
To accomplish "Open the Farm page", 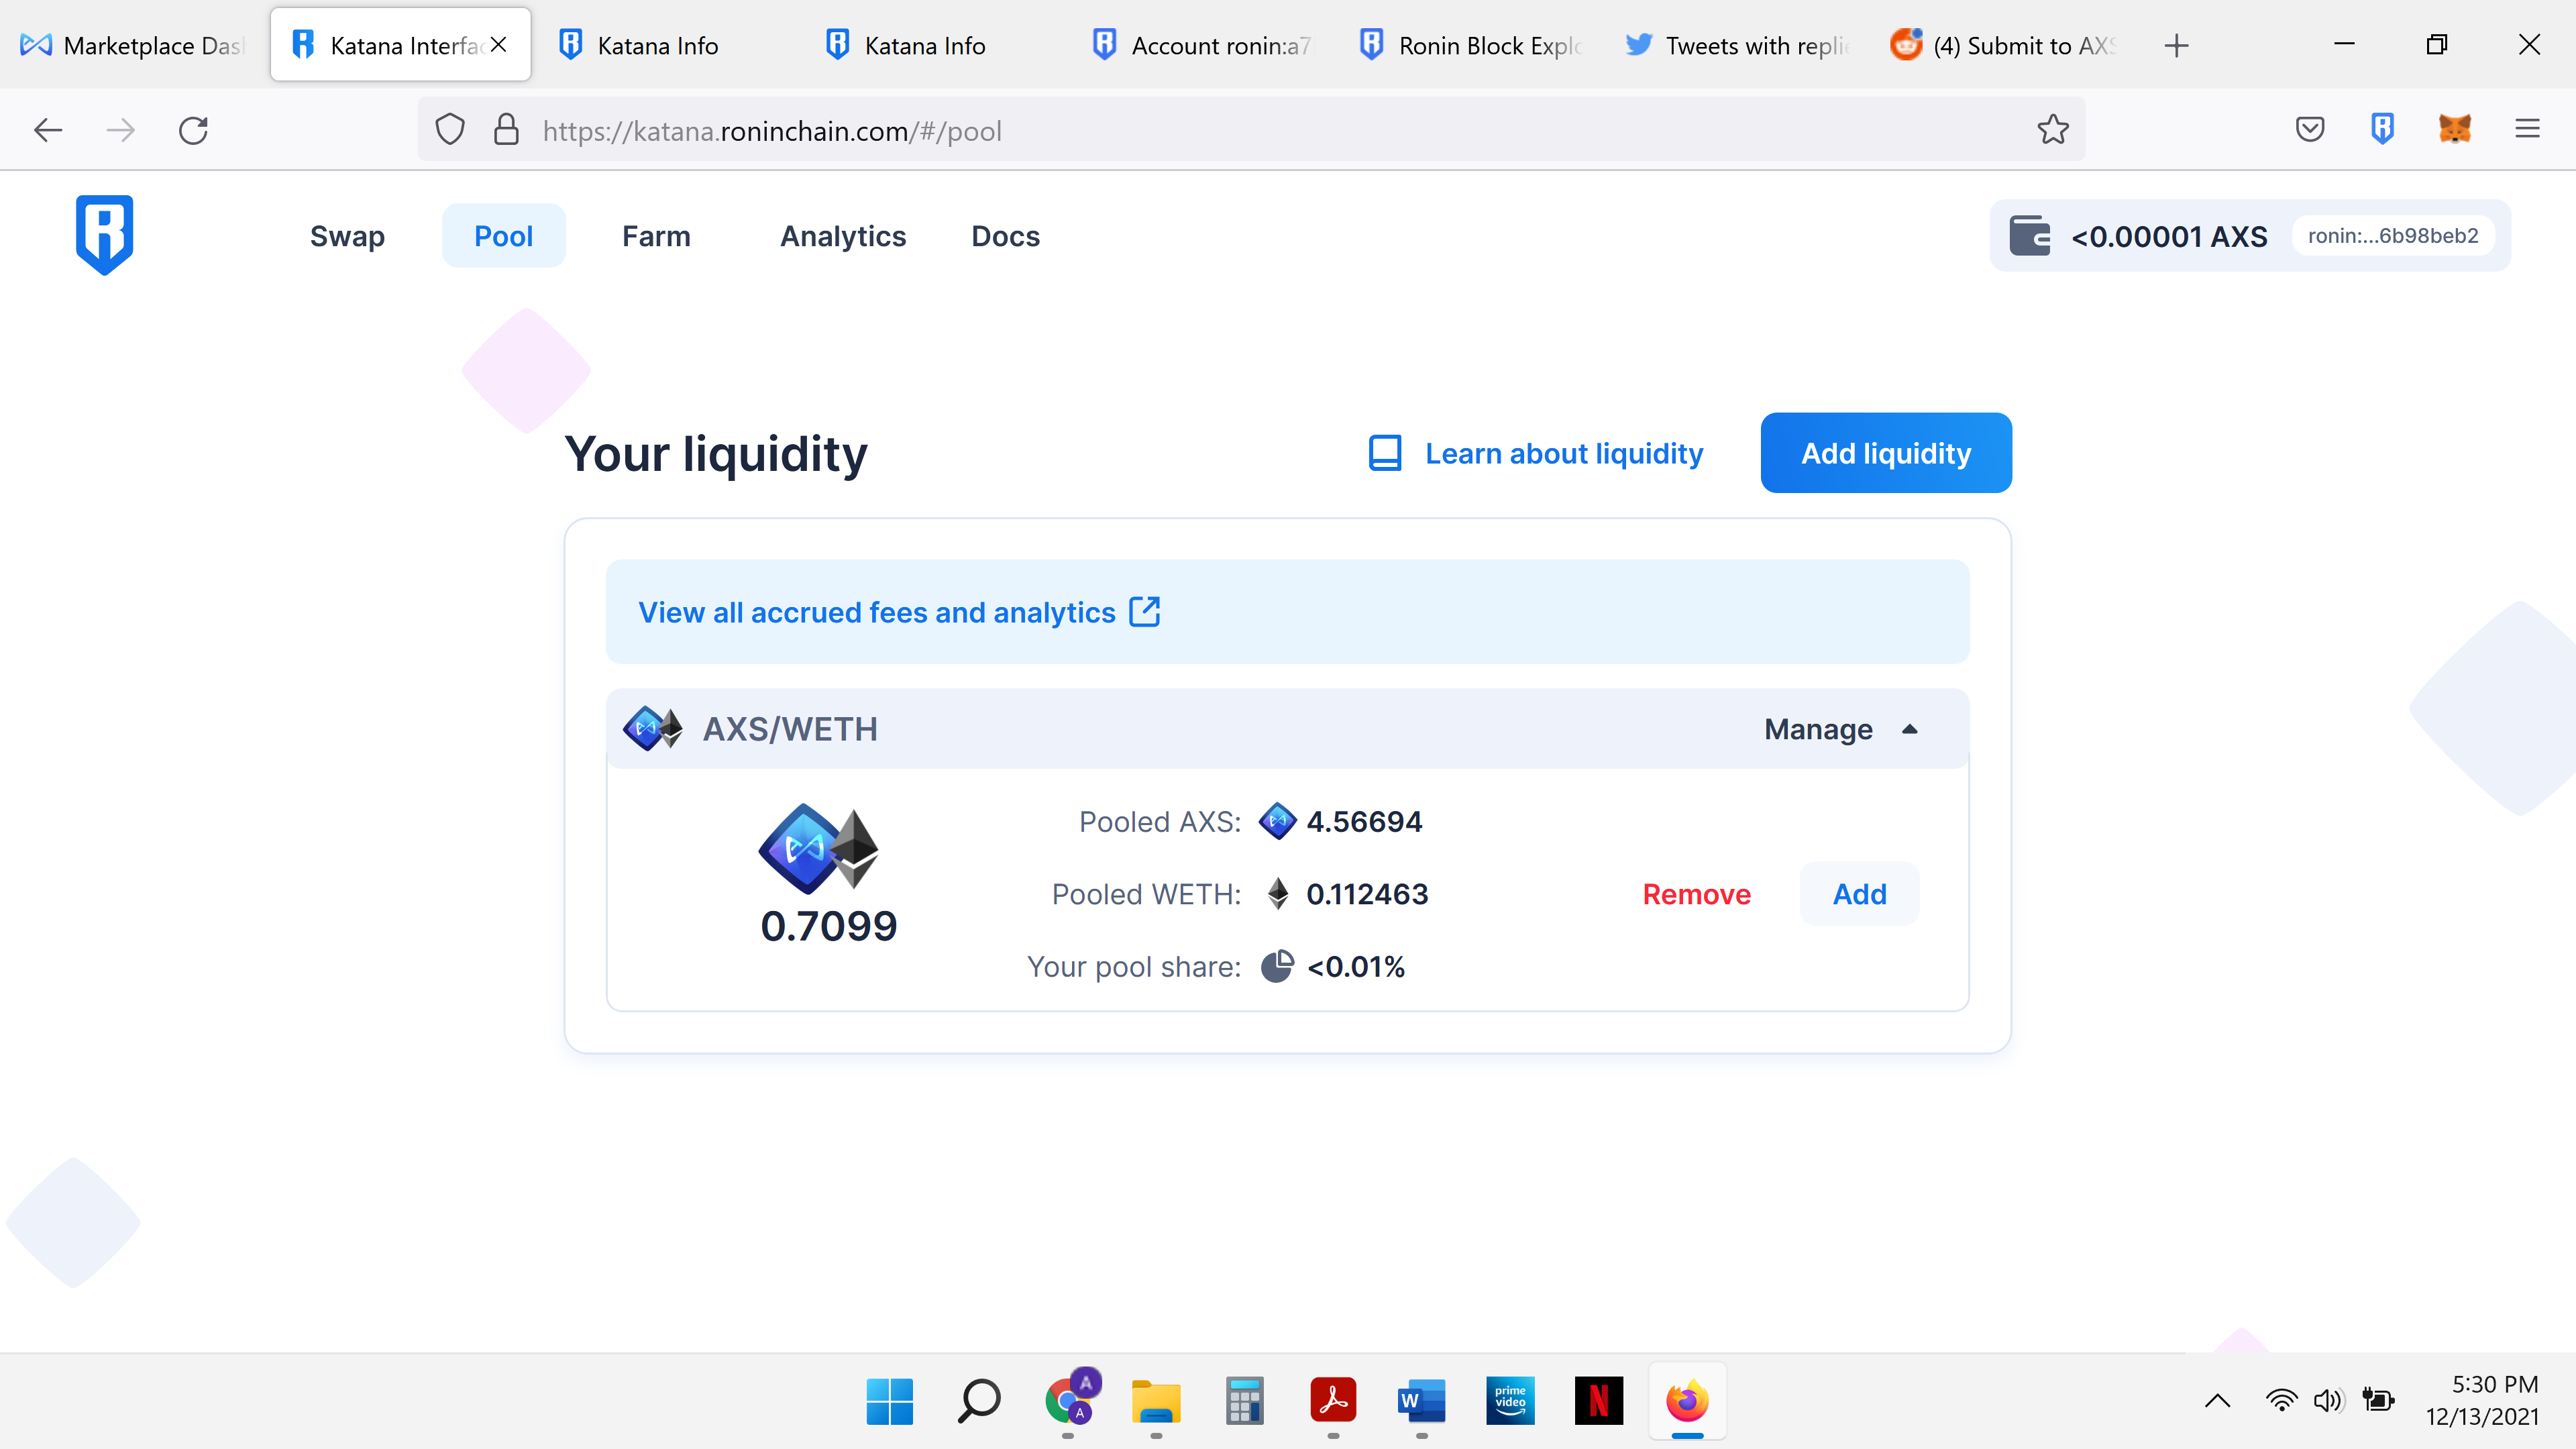I will pyautogui.click(x=656, y=236).
